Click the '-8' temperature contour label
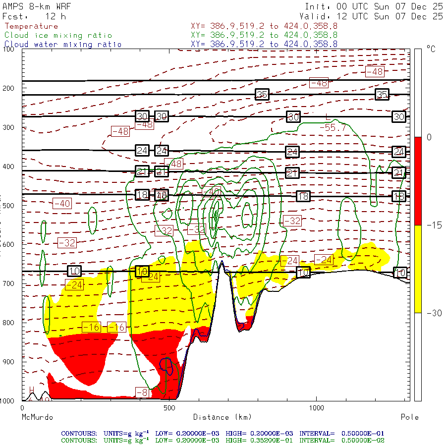The image size is (446, 446). (x=142, y=392)
